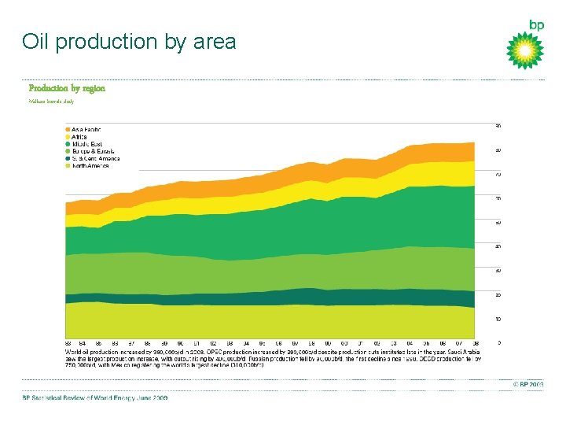Click the 'Oil production by area' title
566x425 pixels.
[129, 42]
